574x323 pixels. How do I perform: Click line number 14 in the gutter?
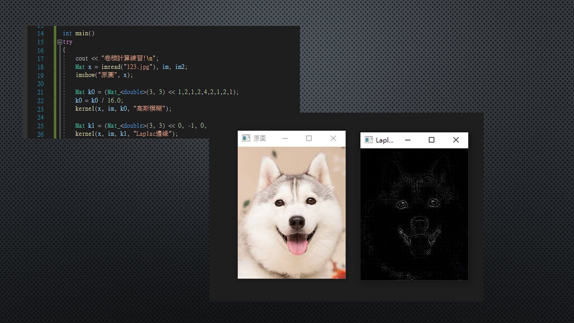40,33
